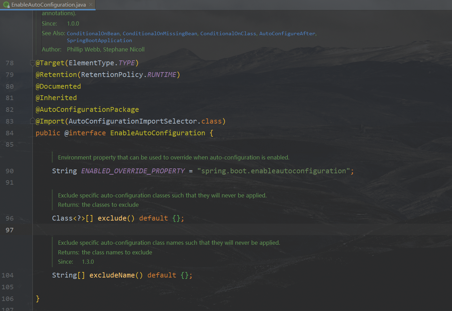Close the EnableAutoConfiguration.java tab

(x=90, y=5)
